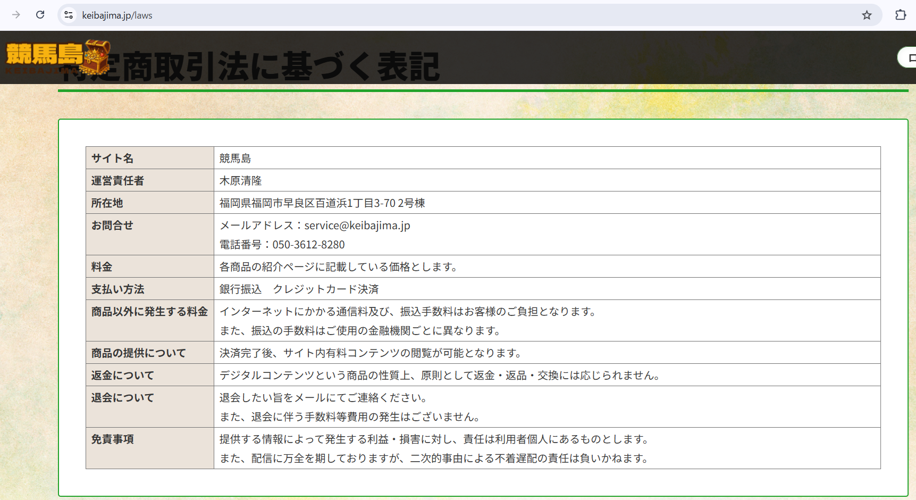Reload the keibajima.jp page
This screenshot has width=916, height=500.
[40, 15]
